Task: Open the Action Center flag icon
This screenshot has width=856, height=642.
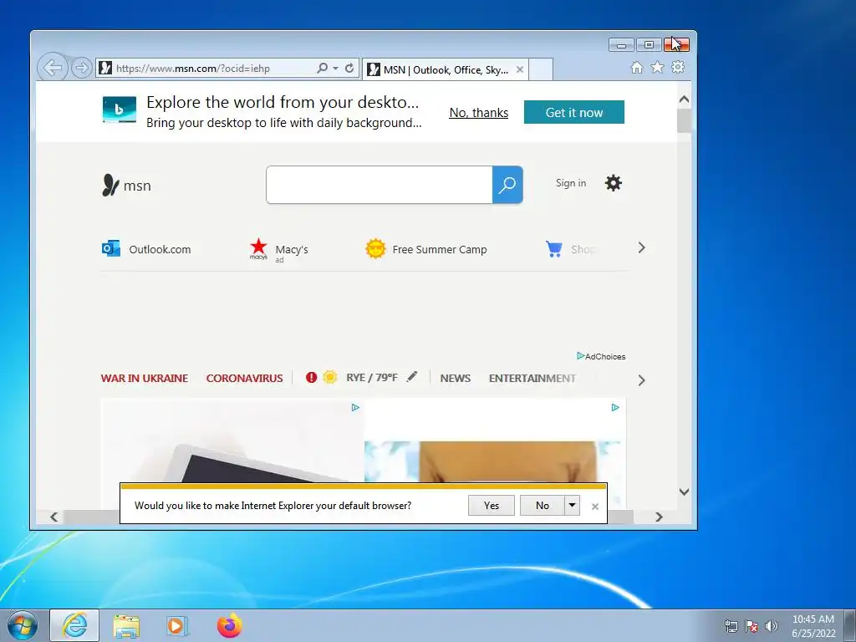Action: [x=752, y=626]
